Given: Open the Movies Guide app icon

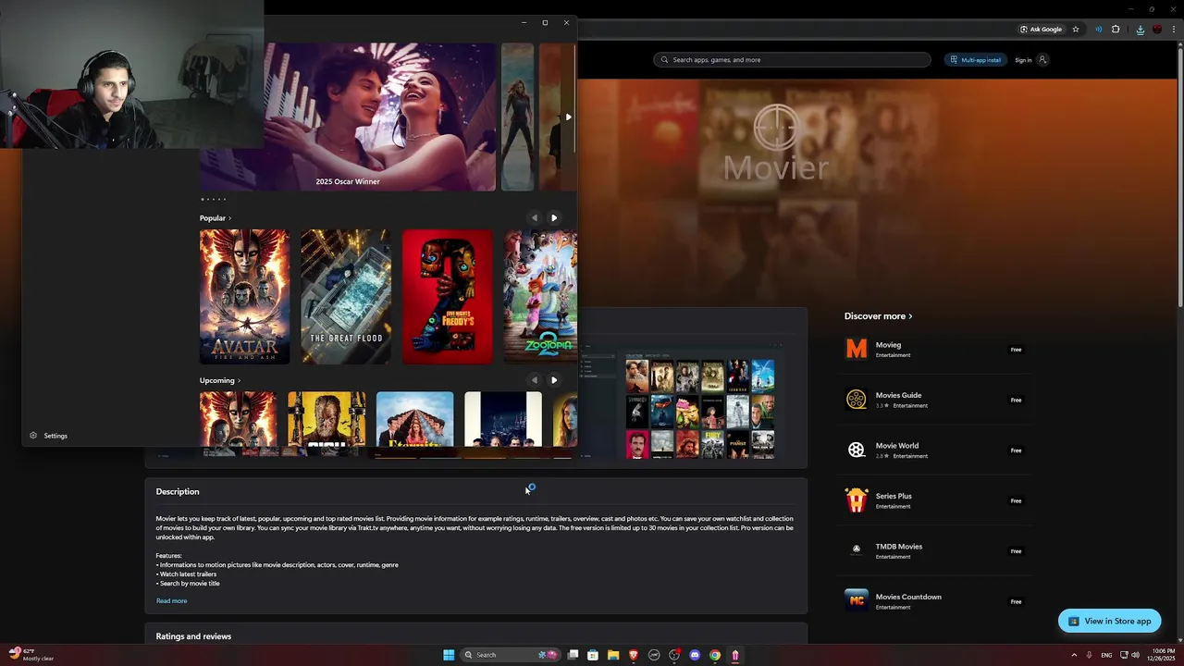Looking at the screenshot, I should [857, 400].
